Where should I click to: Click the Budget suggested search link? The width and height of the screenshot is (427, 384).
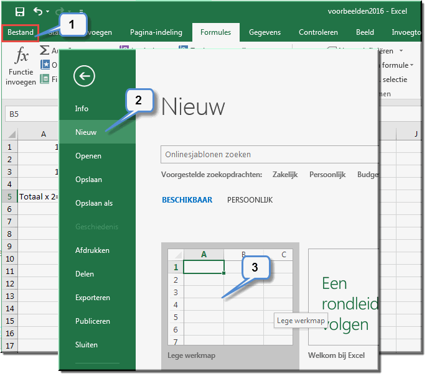(x=368, y=175)
